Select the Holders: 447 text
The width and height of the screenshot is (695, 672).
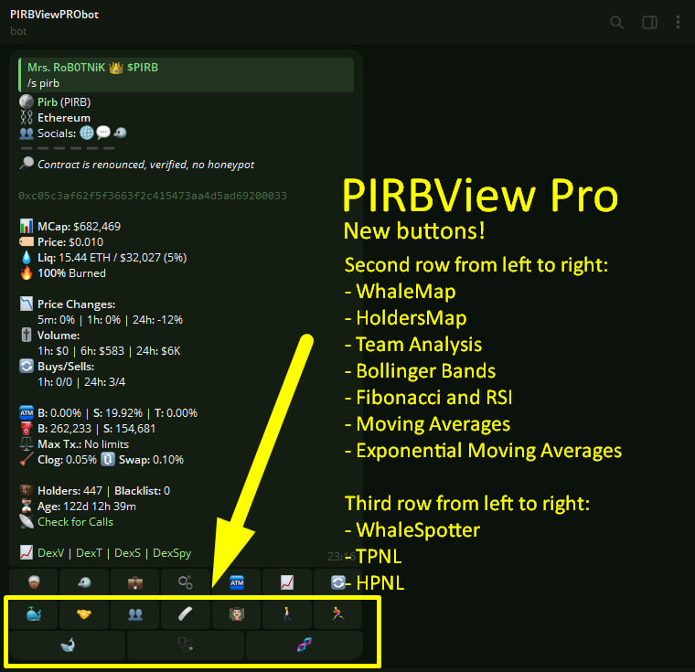click(69, 491)
